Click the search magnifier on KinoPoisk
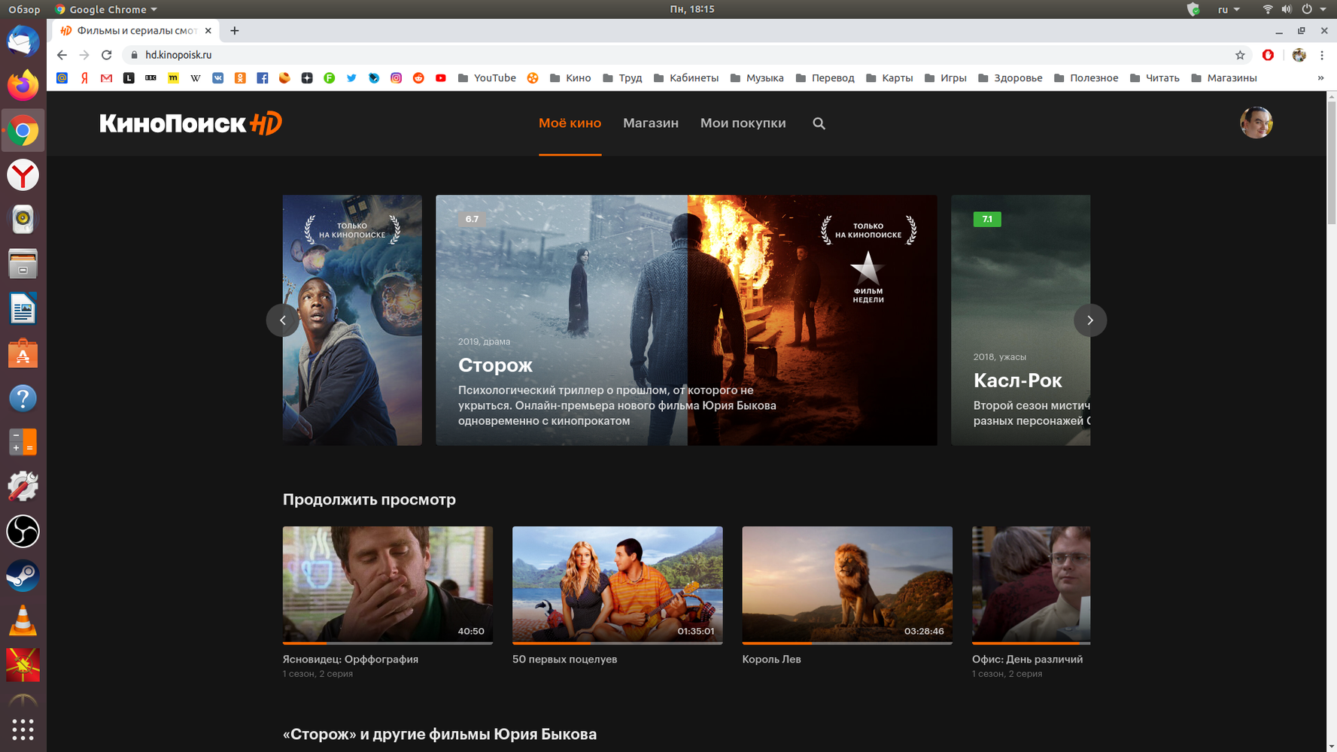Viewport: 1337px width, 752px height. coord(819,123)
